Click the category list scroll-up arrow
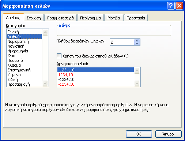 coord(45,32)
